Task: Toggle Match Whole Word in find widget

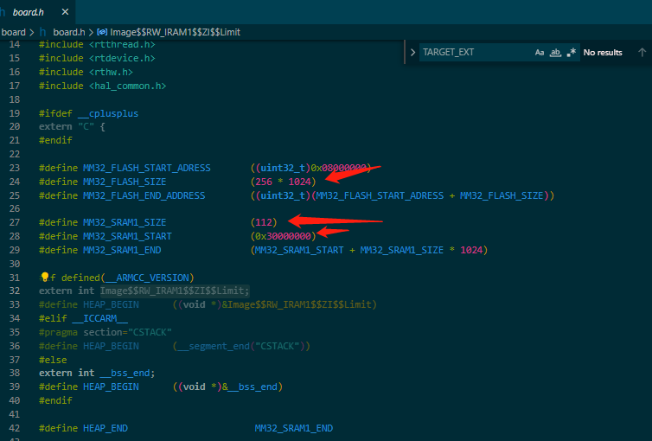Action: 555,53
